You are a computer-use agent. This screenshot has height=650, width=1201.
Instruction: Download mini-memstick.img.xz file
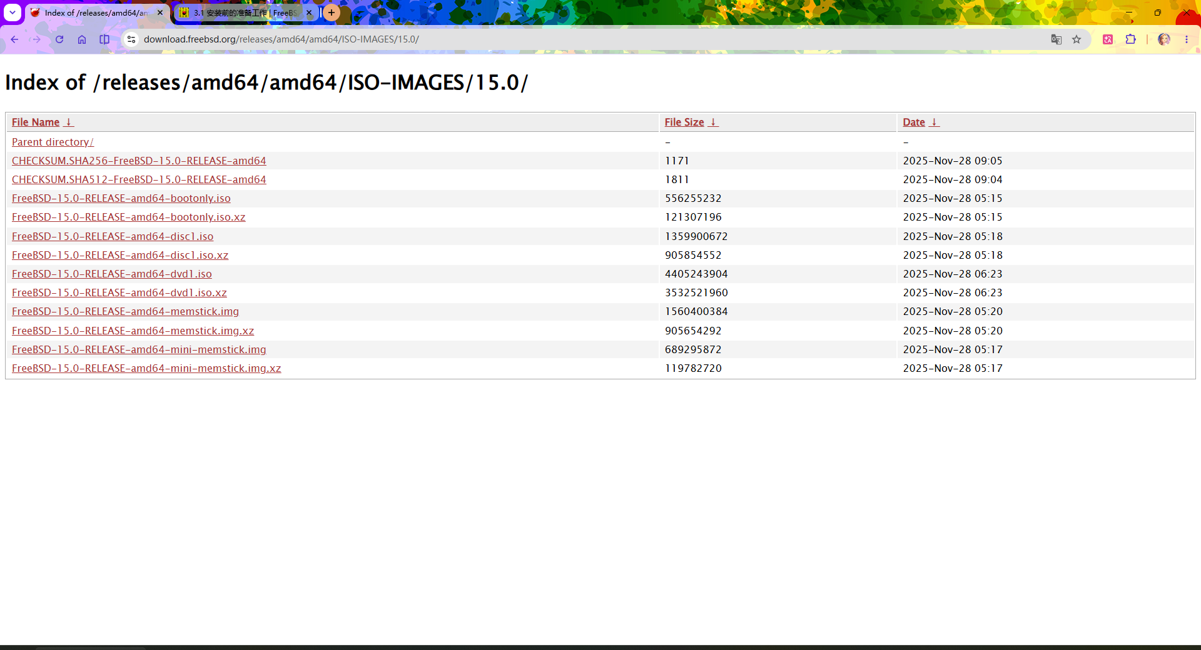[x=146, y=369]
